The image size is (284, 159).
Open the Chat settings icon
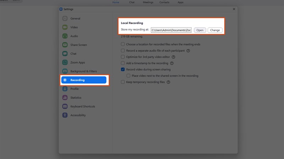point(65,54)
